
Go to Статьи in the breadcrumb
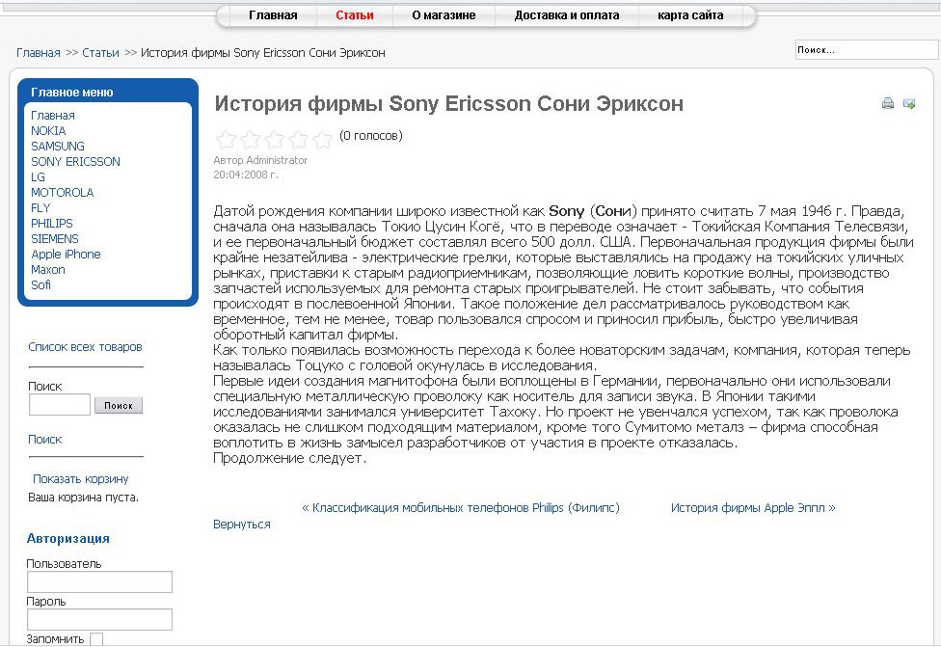[x=101, y=53]
